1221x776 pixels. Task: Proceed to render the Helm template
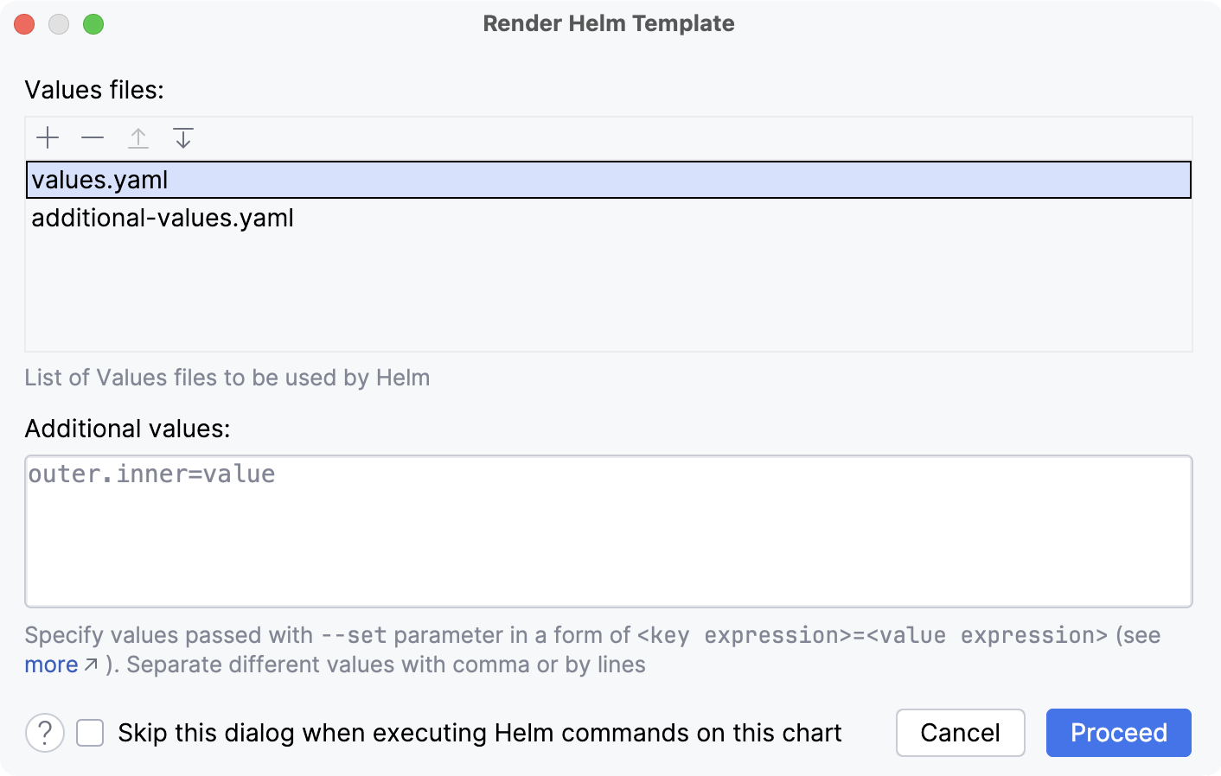1118,732
